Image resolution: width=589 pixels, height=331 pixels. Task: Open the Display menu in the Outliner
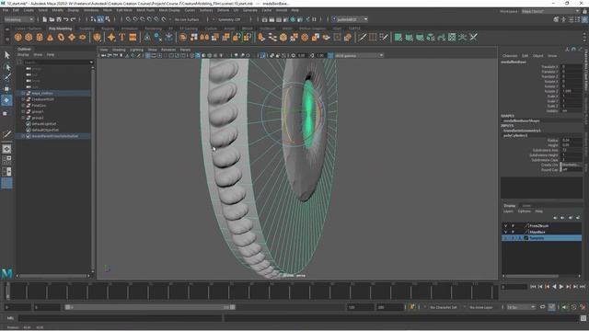(23, 55)
